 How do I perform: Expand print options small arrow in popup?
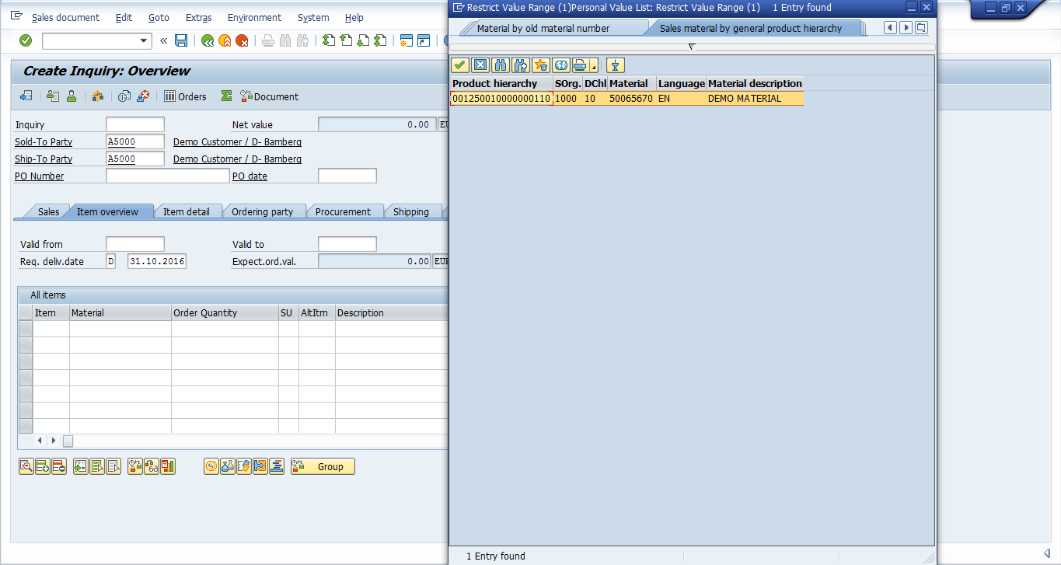595,68
